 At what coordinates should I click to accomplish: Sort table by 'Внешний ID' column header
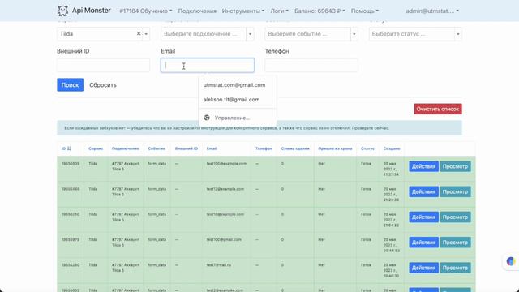[187, 148]
